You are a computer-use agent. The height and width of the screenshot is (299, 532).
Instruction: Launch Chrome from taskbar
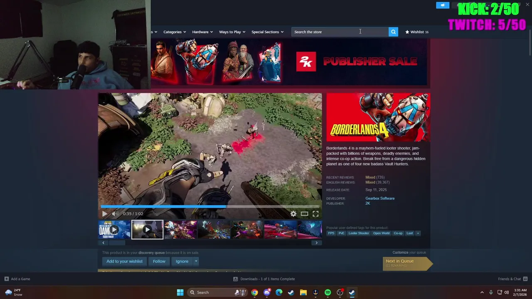254,292
